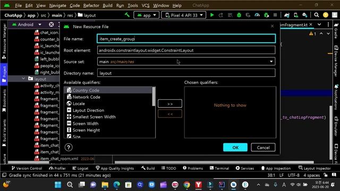Select Smallest Screen Width qualifier
Screen dimensions: 340x191
(108, 117)
